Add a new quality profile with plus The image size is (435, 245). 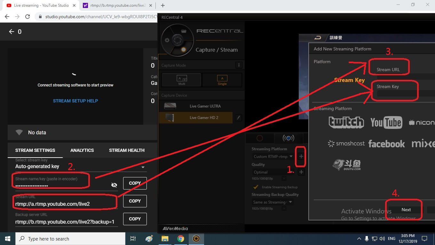pyautogui.click(x=301, y=172)
